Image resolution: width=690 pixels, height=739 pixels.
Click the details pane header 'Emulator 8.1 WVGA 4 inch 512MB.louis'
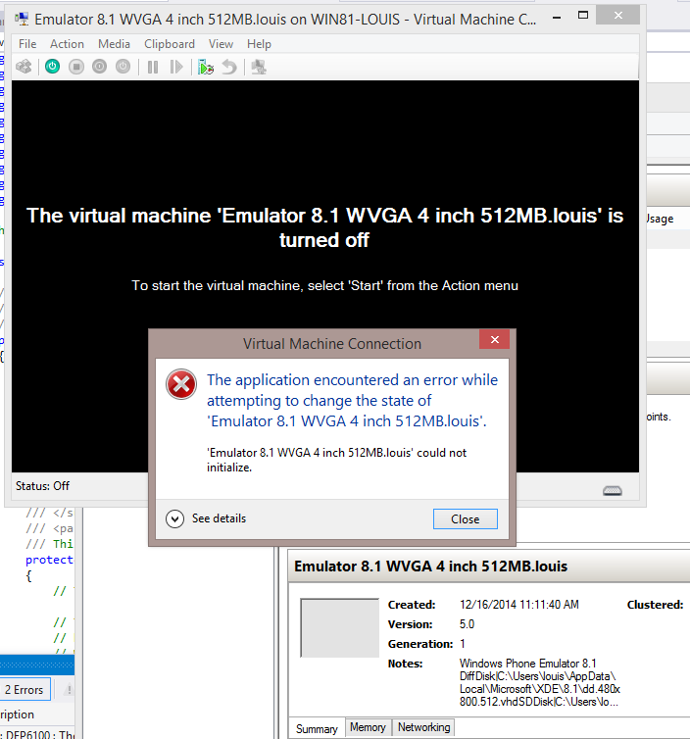431,567
